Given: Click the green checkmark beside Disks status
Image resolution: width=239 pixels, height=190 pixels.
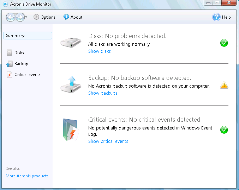Looking at the screenshot, I should coord(224,43).
